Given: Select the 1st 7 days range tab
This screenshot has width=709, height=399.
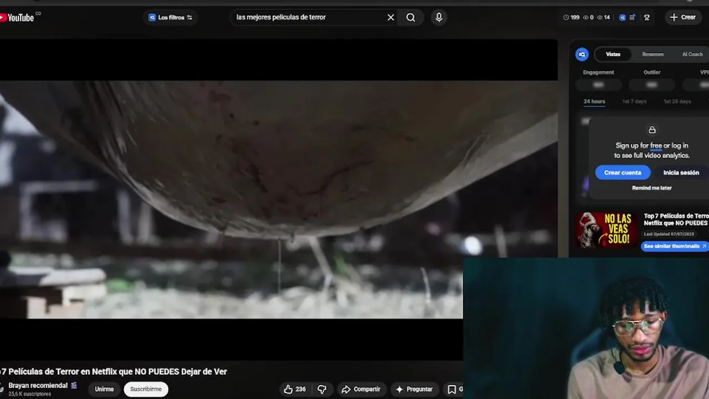Looking at the screenshot, I should [634, 101].
